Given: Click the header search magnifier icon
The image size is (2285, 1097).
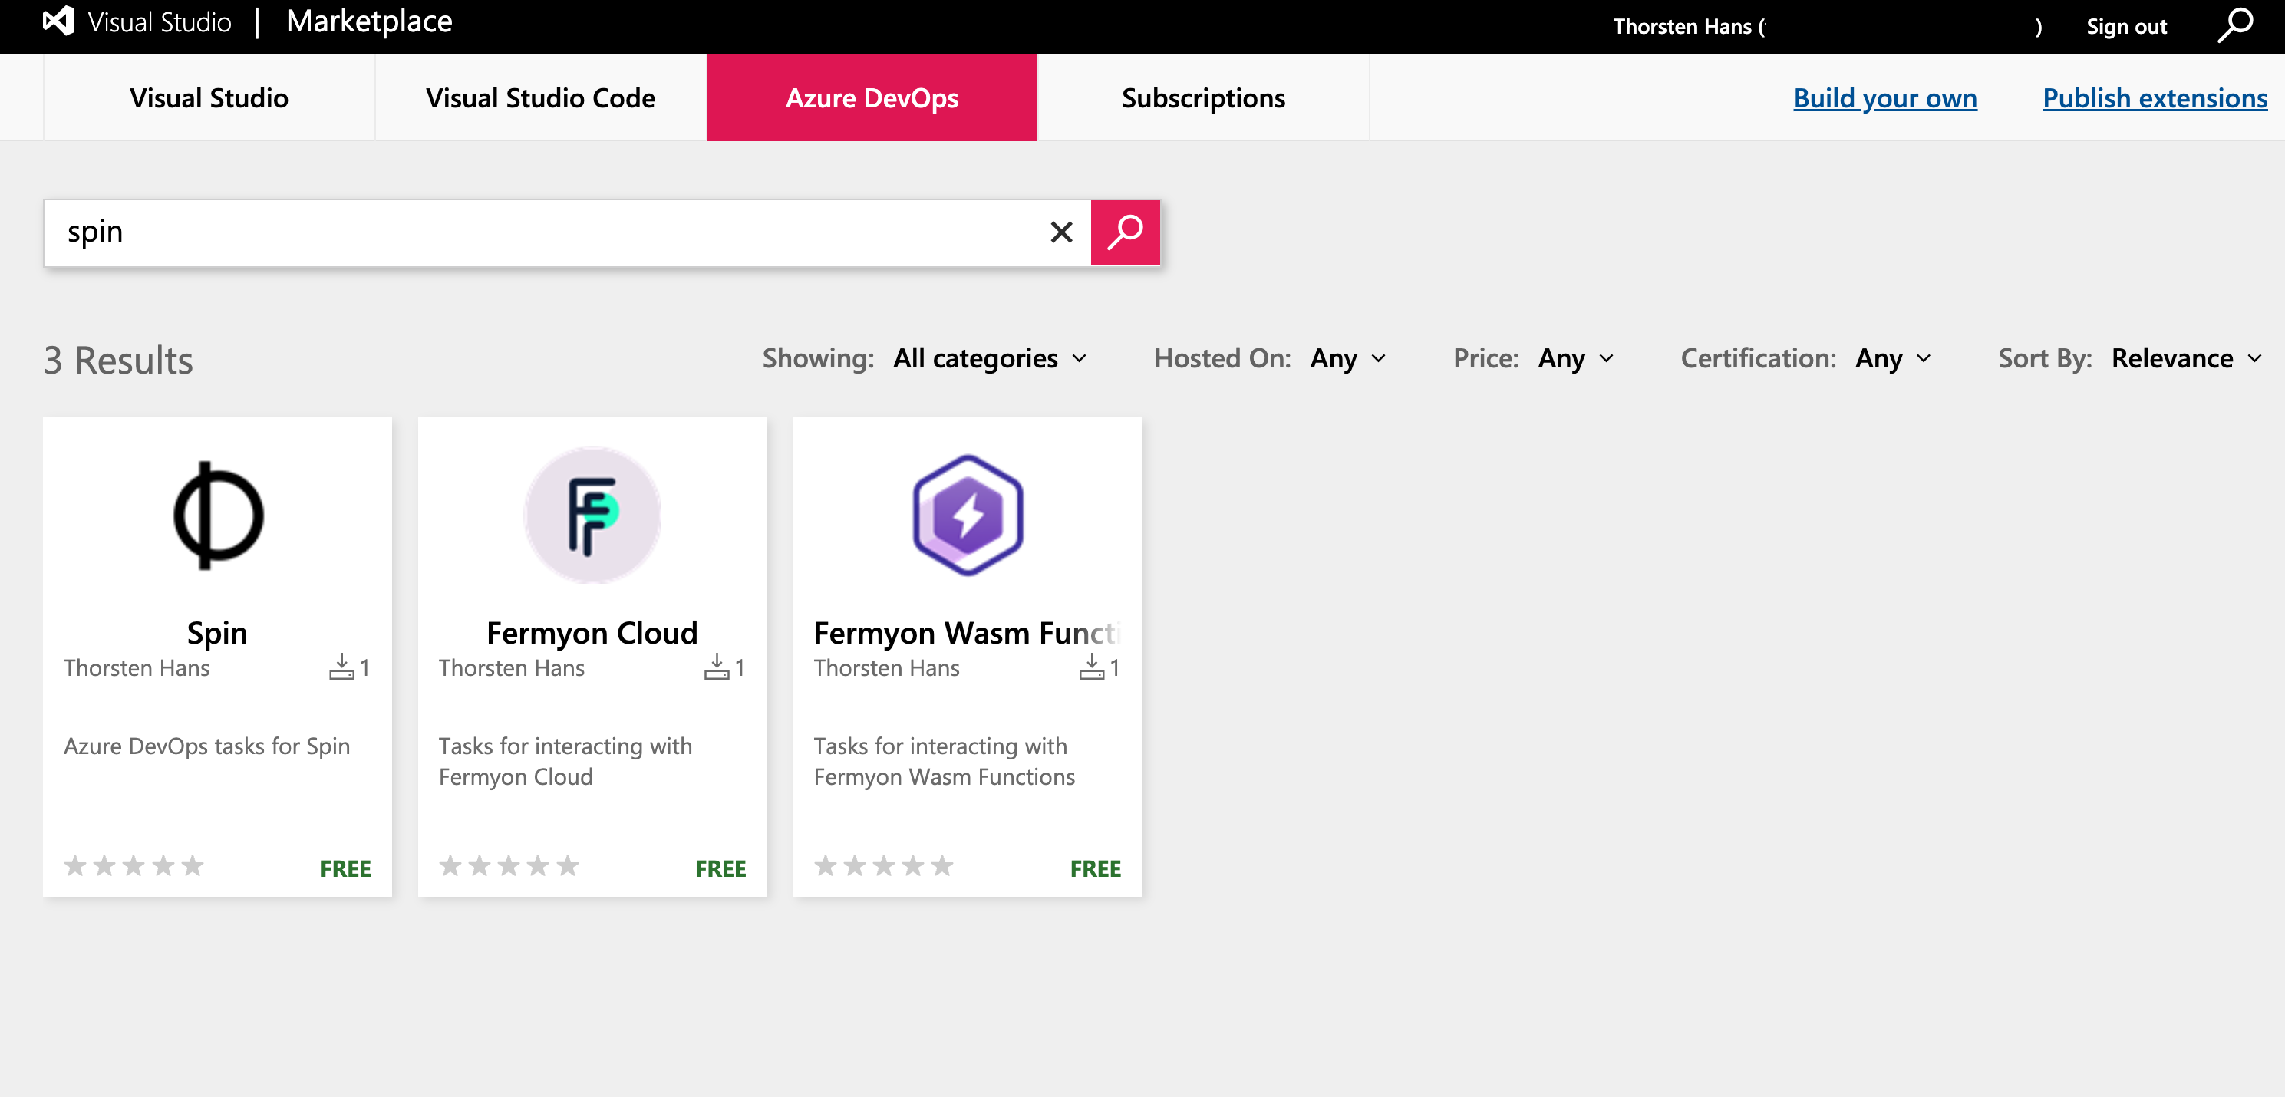Looking at the screenshot, I should [2234, 26].
